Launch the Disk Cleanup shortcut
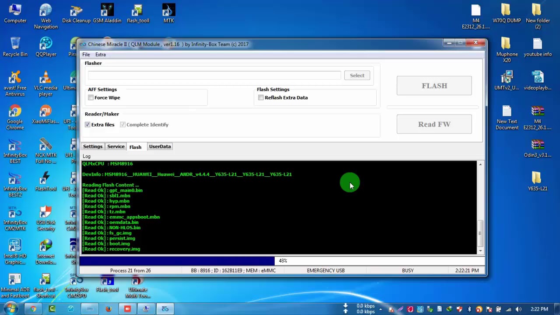 pyautogui.click(x=76, y=14)
